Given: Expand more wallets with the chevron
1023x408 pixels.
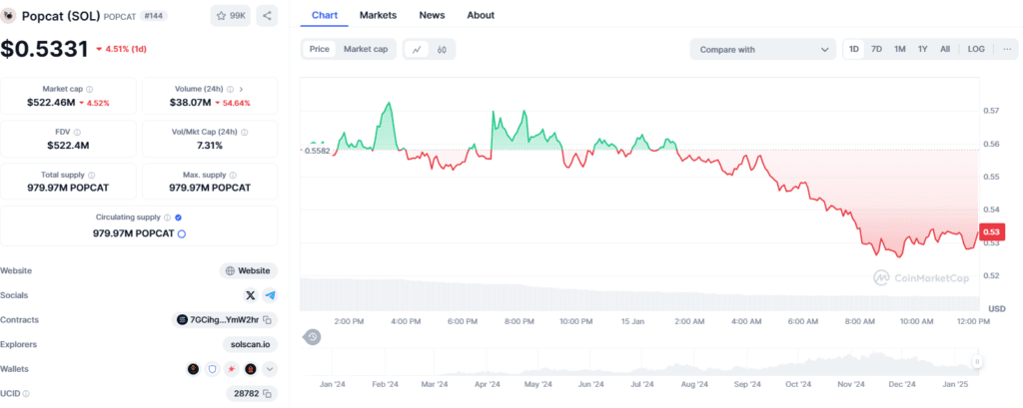Looking at the screenshot, I should (270, 369).
